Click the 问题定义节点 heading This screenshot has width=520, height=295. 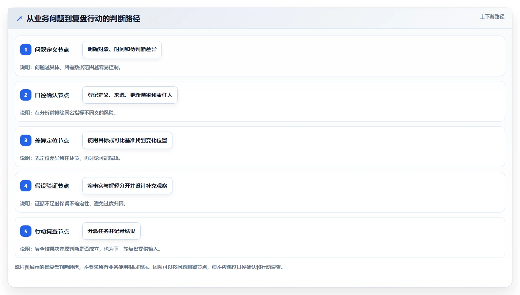click(x=52, y=50)
